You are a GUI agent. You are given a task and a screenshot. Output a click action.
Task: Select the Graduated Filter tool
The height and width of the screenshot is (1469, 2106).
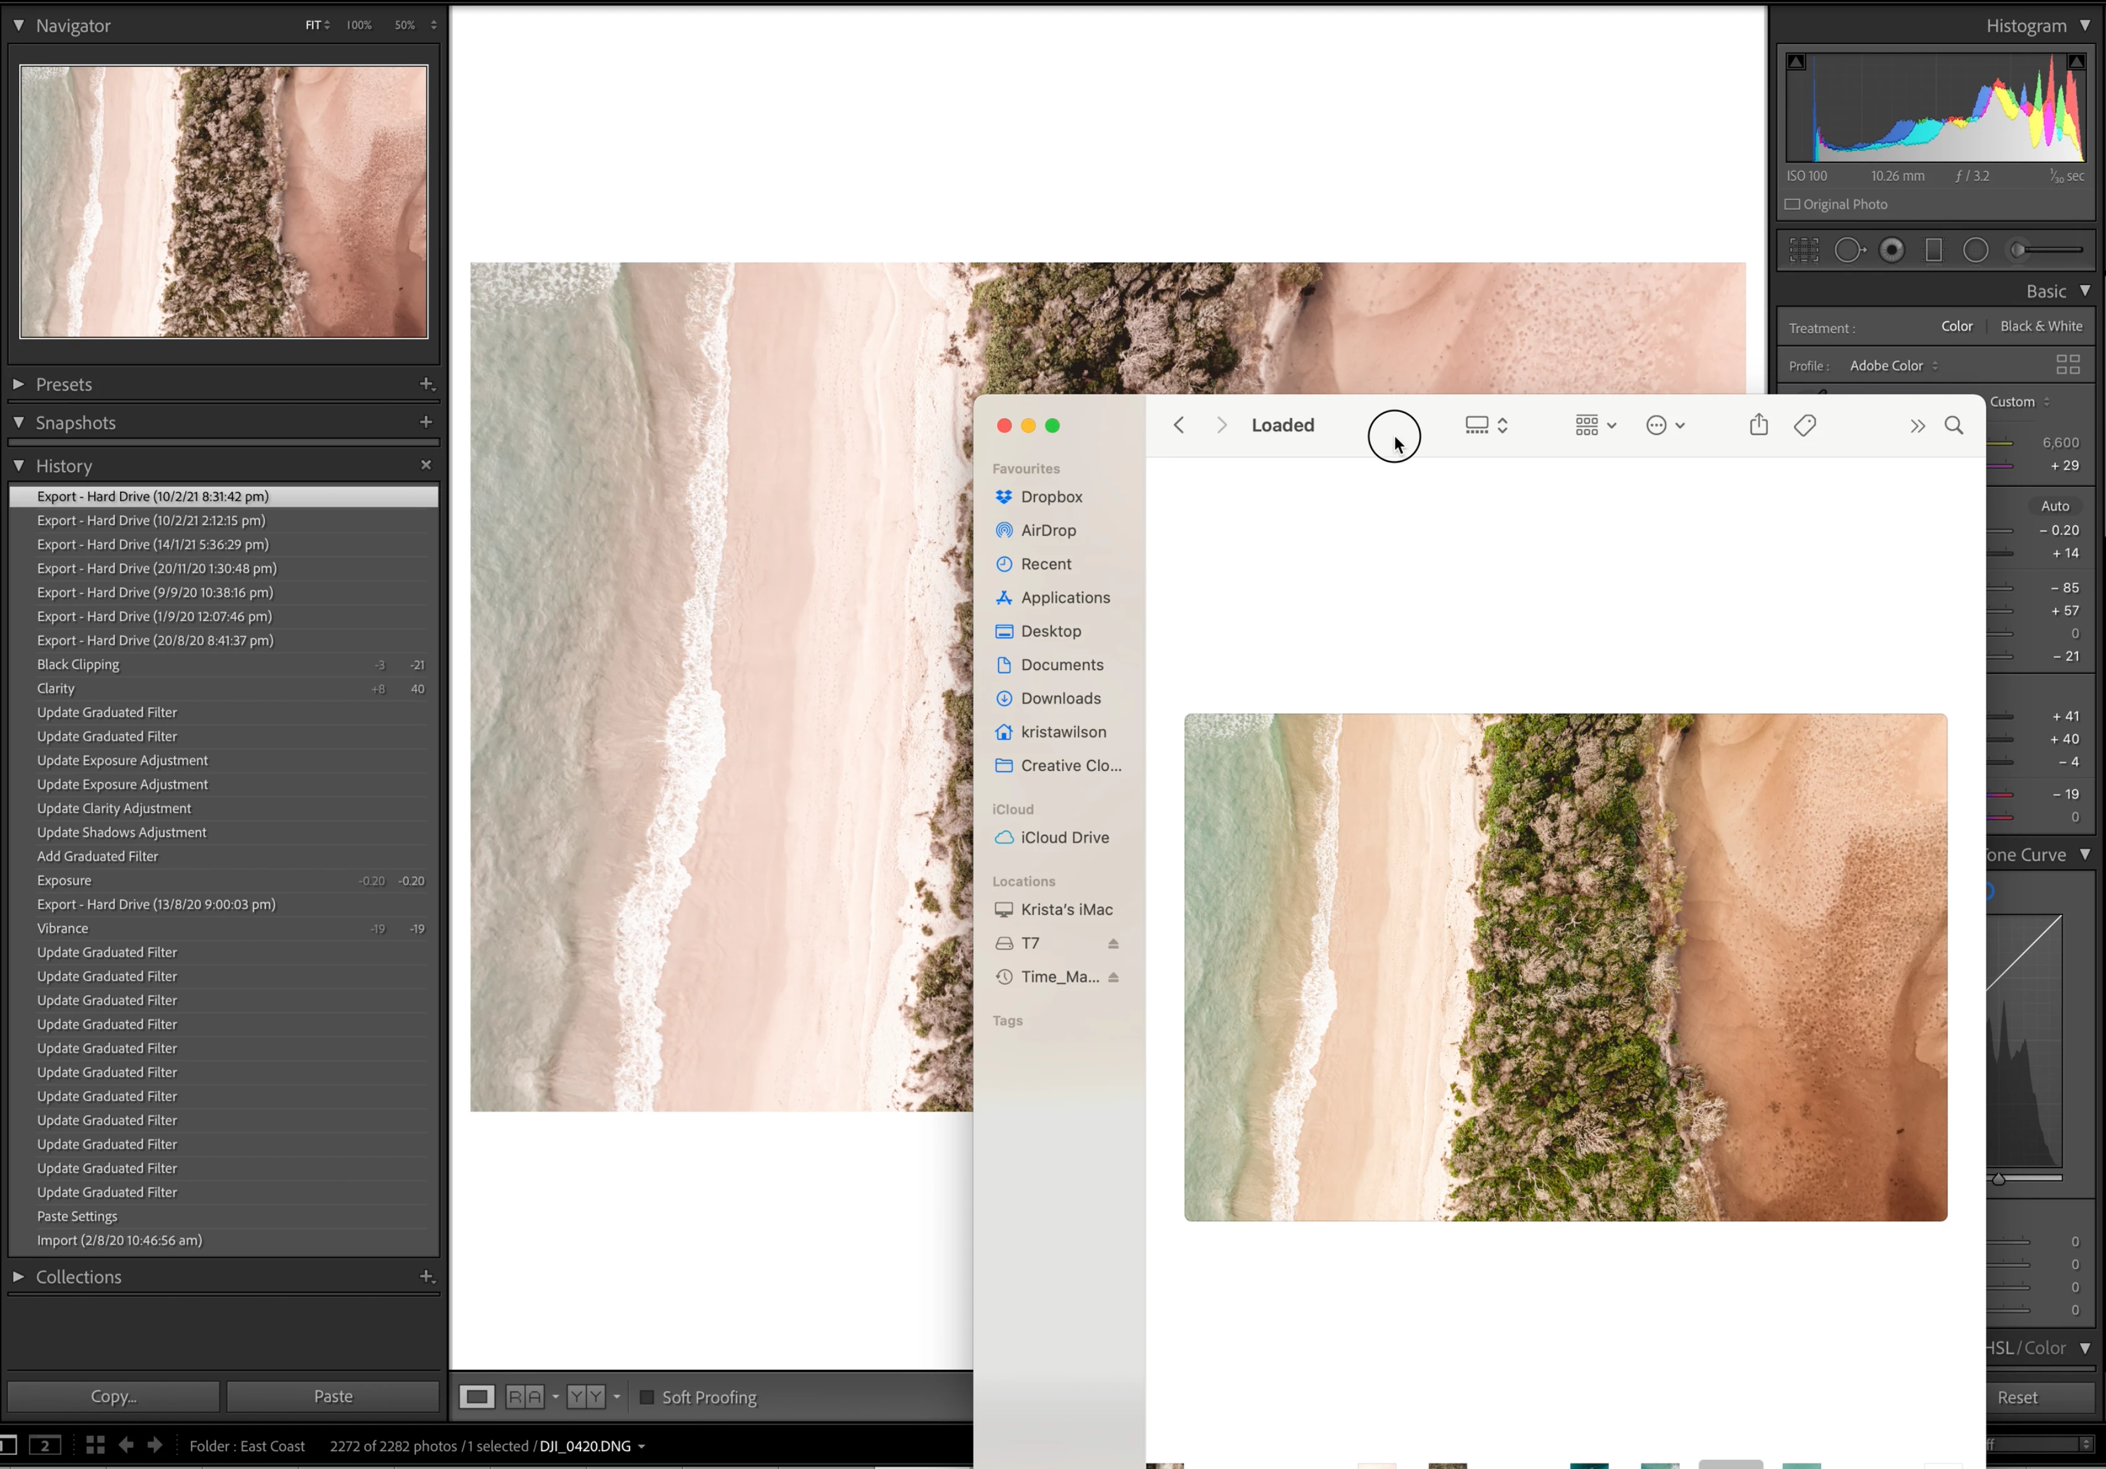[1934, 250]
